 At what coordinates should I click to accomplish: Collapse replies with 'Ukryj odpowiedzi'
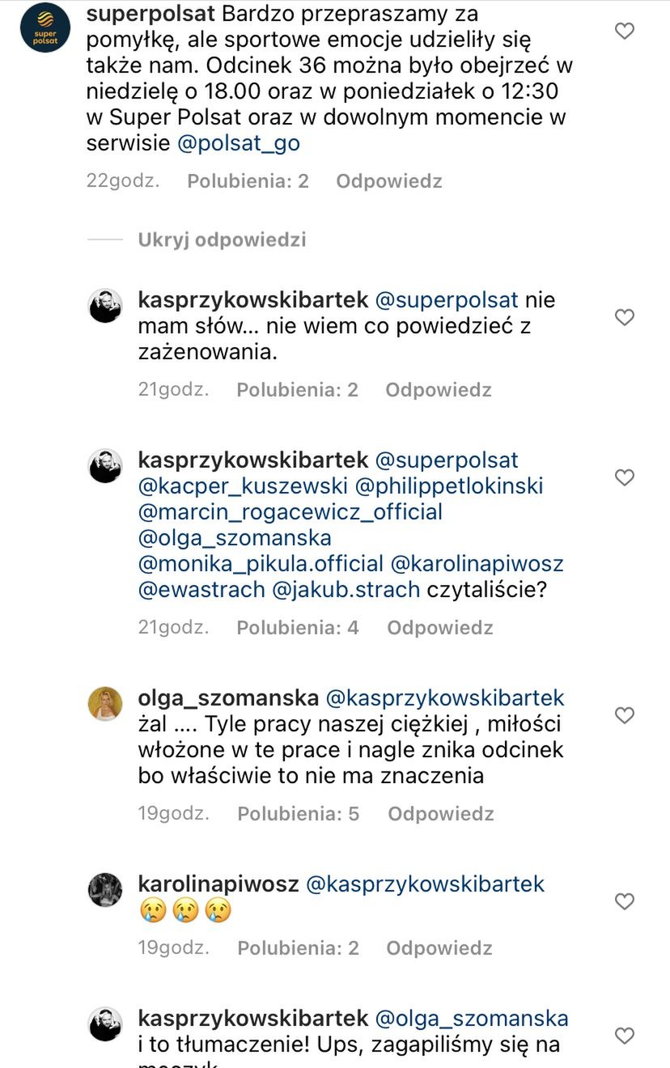[x=222, y=239]
